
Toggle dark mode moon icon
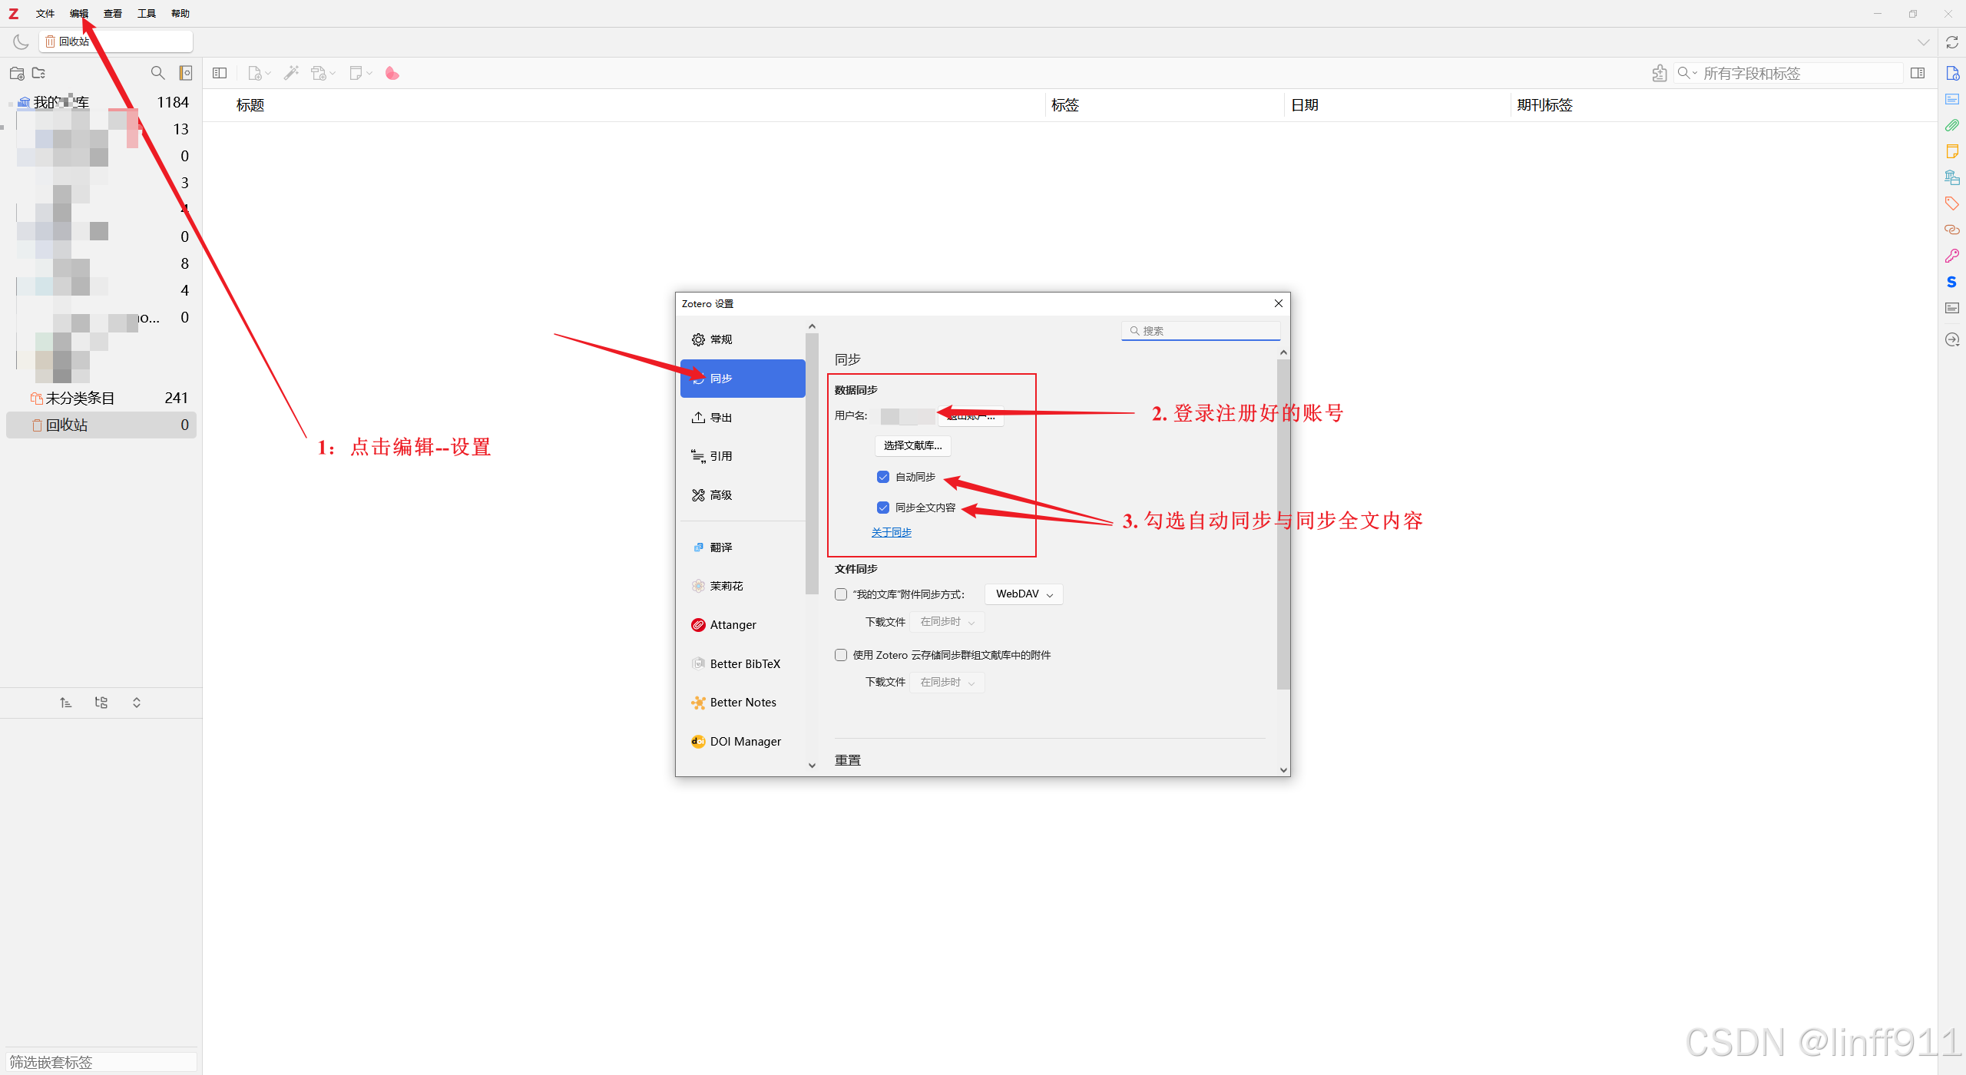[21, 41]
